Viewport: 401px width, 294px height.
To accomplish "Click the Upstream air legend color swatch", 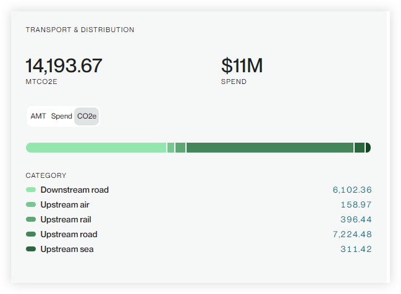I will 31,204.
